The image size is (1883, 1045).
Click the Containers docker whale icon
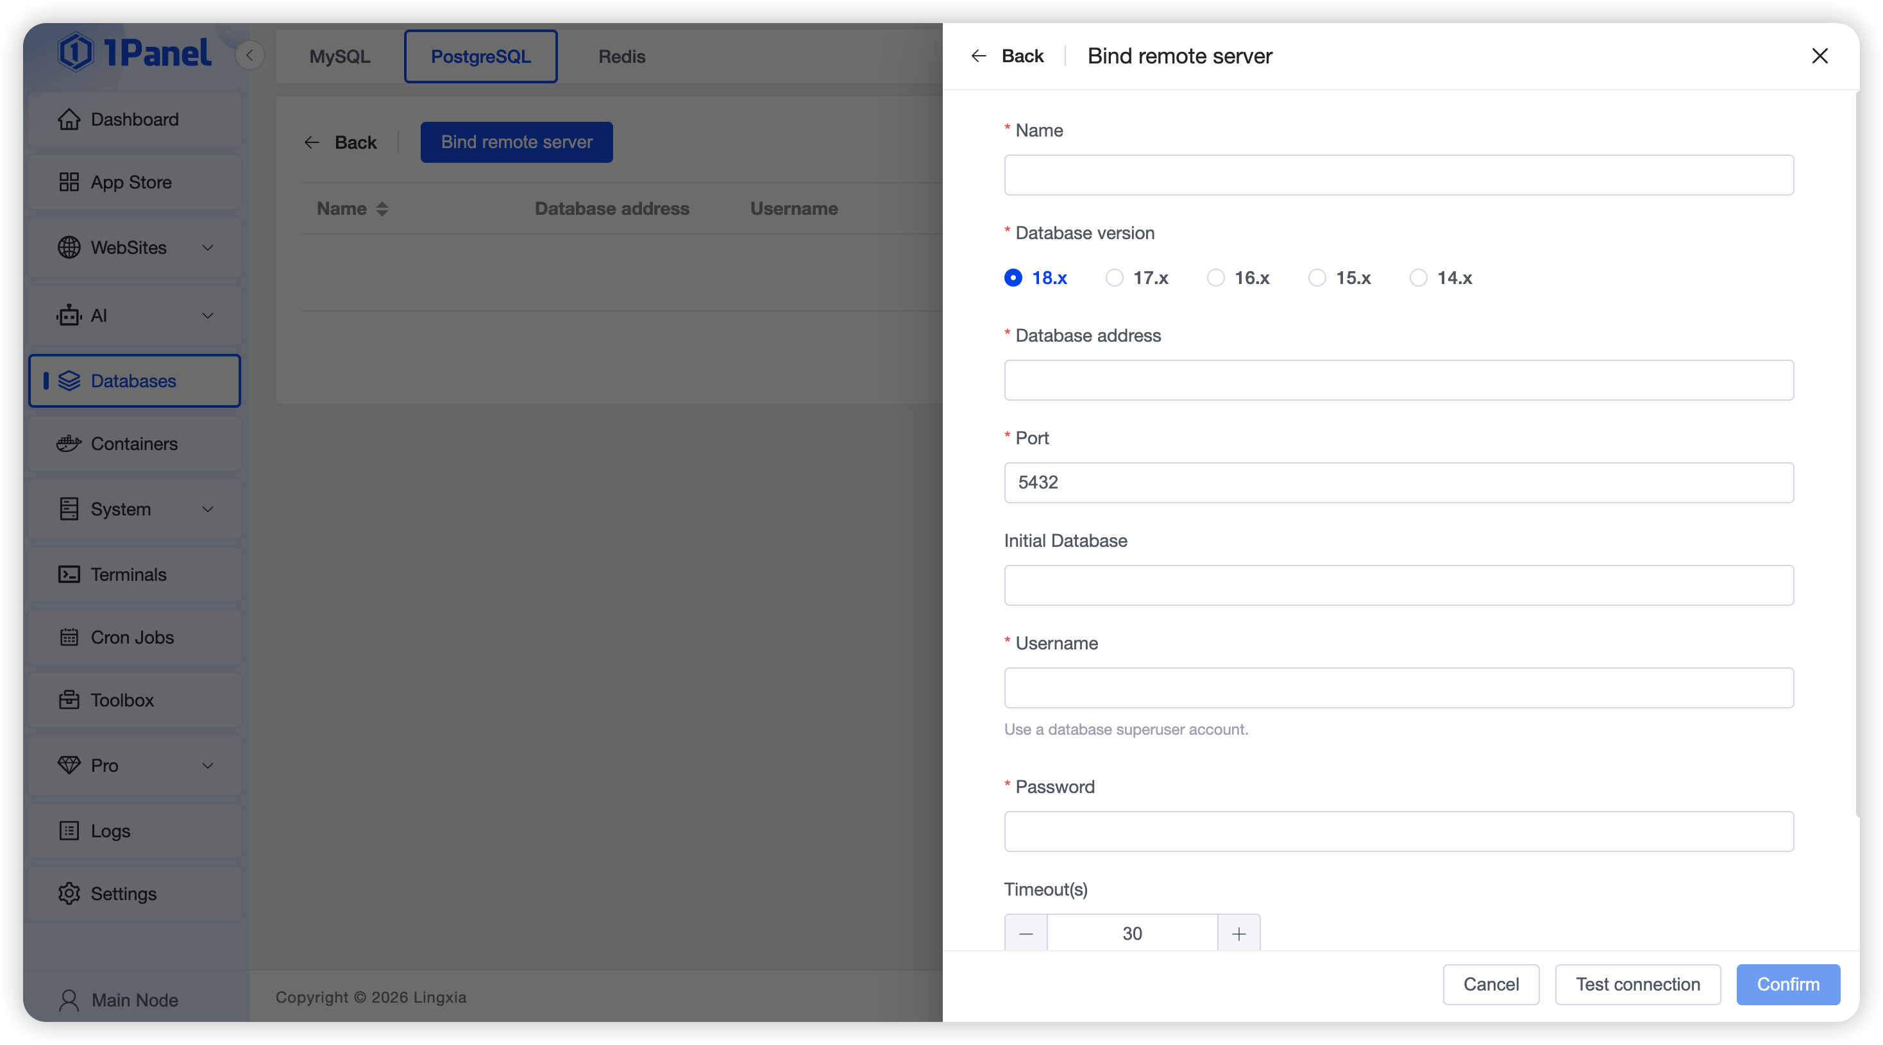pyautogui.click(x=69, y=444)
